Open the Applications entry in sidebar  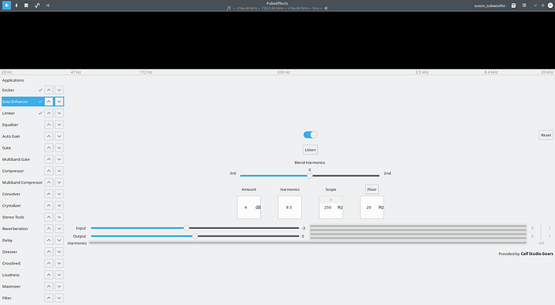point(13,80)
